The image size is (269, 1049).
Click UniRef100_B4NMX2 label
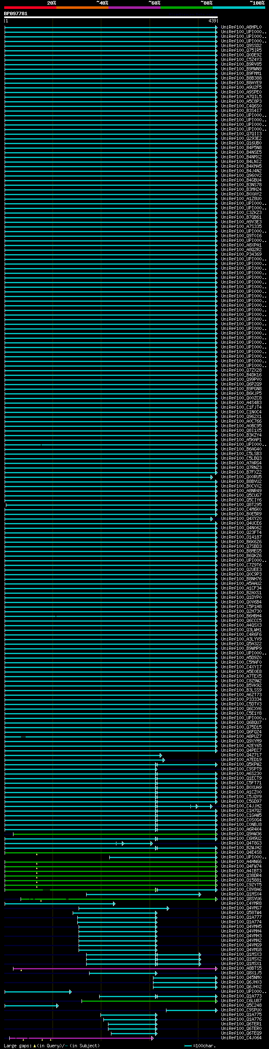point(241,157)
